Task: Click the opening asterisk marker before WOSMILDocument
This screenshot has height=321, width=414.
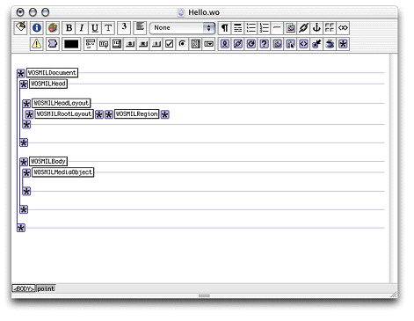Action: tap(21, 73)
